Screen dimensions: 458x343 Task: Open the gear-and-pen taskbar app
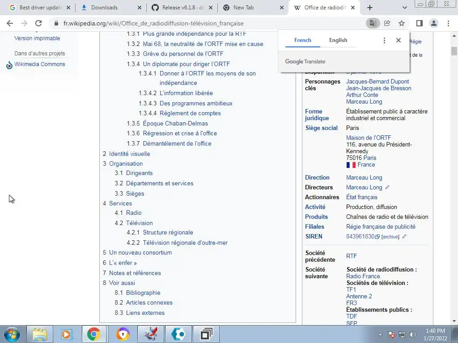pyautogui.click(x=151, y=334)
